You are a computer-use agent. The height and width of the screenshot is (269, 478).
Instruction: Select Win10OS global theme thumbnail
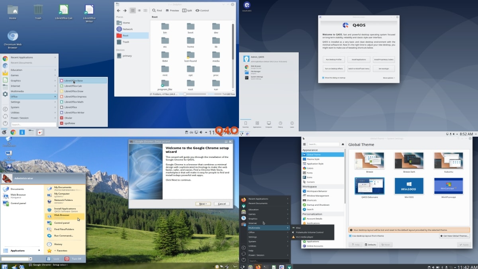click(x=409, y=186)
